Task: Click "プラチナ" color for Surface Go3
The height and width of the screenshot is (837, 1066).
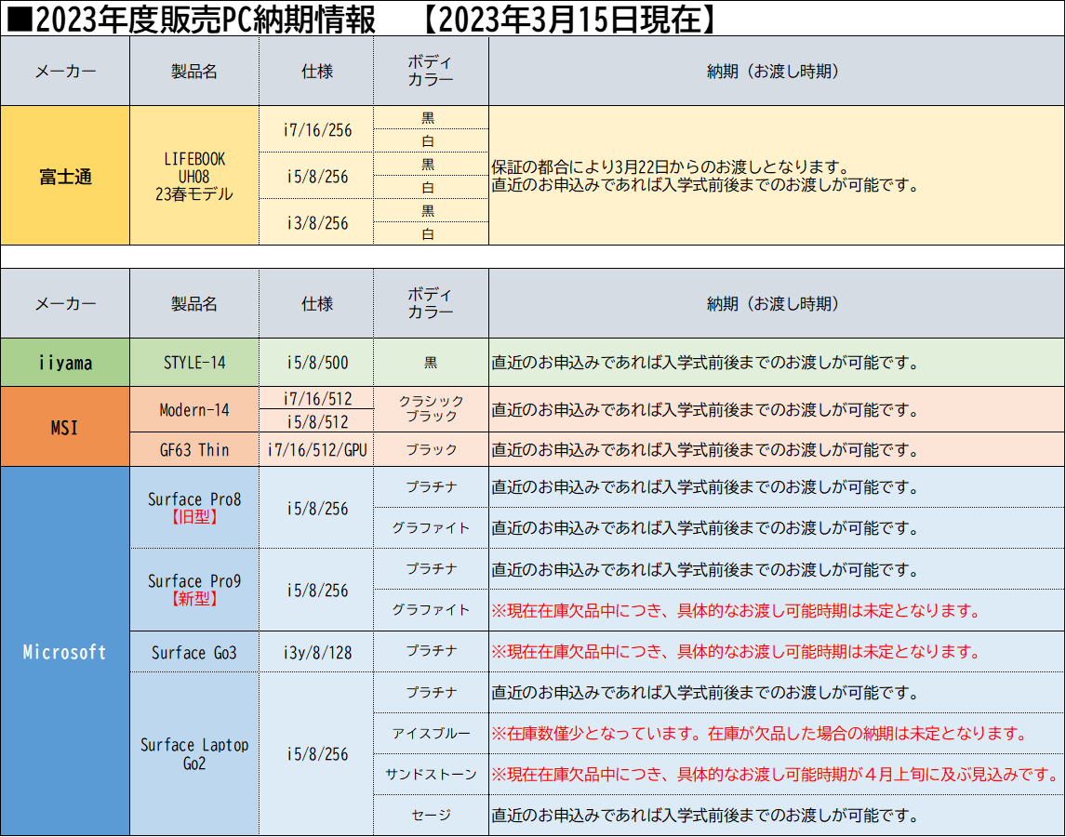Action: (431, 651)
